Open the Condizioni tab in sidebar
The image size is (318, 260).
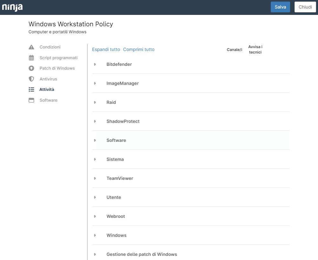50,47
